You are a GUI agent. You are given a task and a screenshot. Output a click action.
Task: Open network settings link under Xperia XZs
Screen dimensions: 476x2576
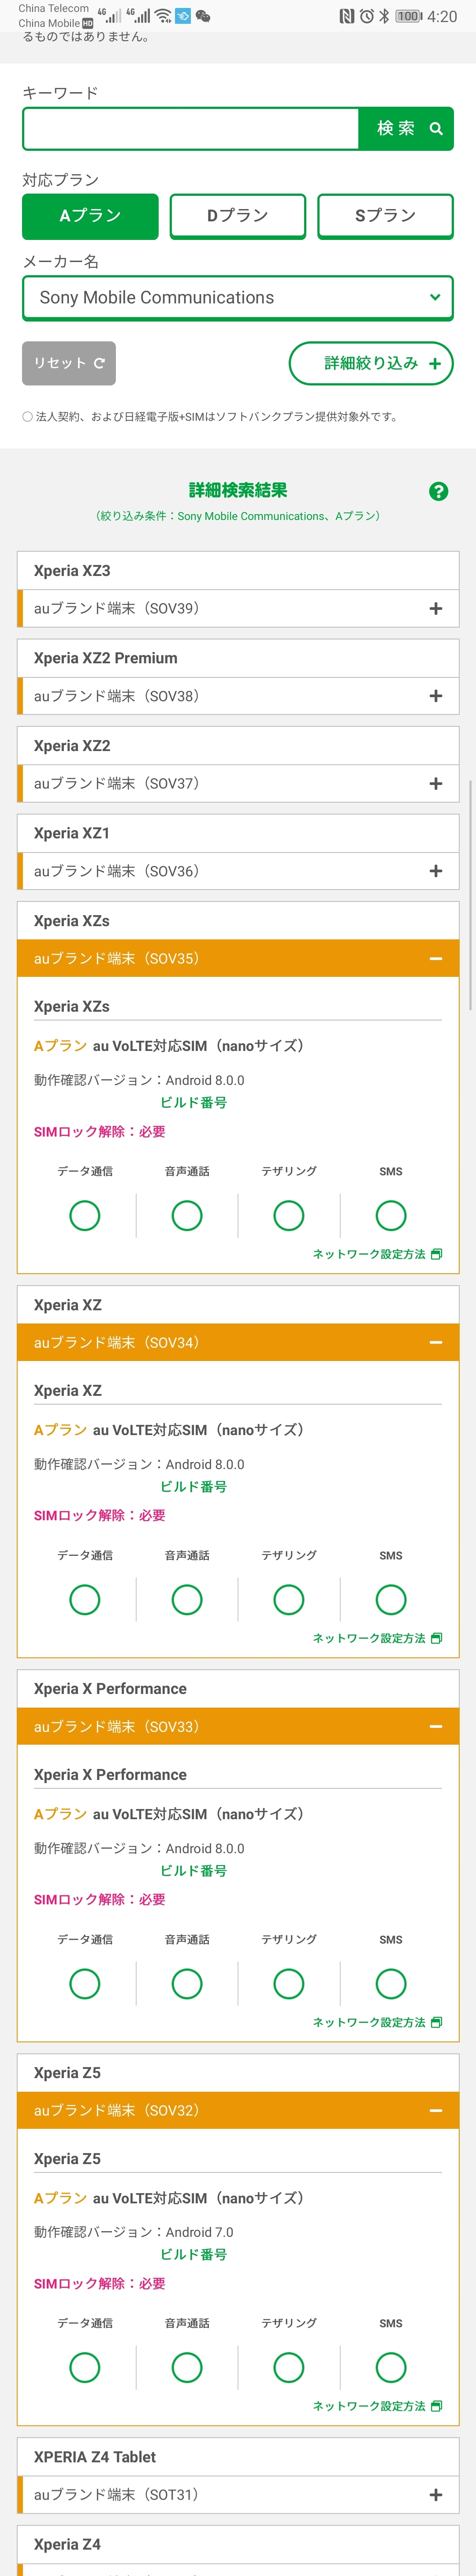[x=377, y=1254]
